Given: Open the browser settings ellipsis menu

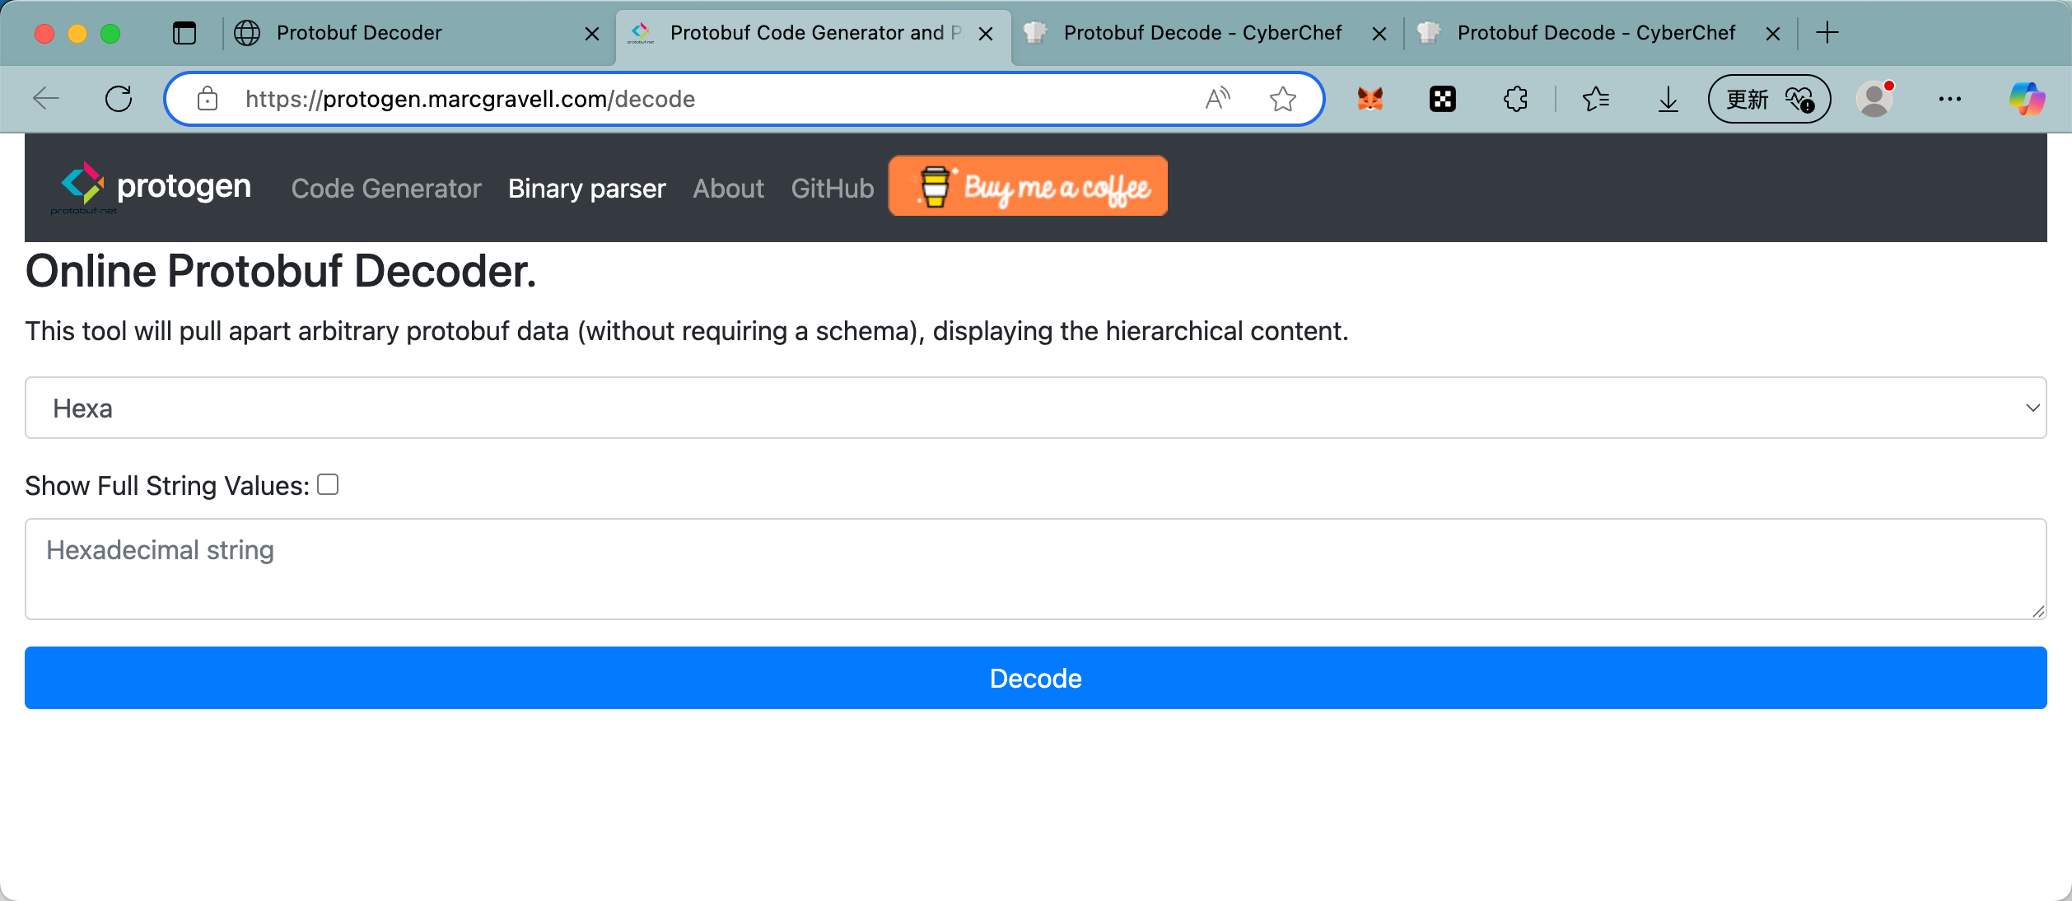Looking at the screenshot, I should [1949, 100].
